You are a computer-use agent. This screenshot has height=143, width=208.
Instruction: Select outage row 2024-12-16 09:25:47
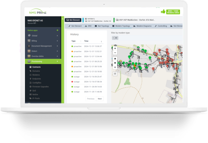tap(87, 76)
